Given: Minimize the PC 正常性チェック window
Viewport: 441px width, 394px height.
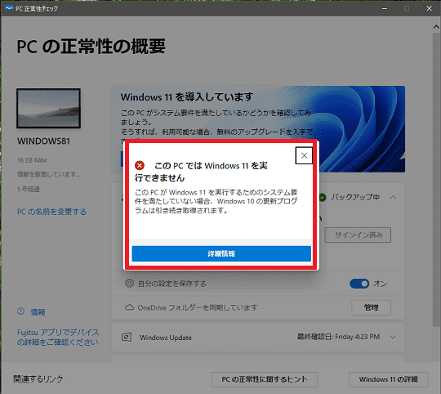Looking at the screenshot, I should pos(385,8).
